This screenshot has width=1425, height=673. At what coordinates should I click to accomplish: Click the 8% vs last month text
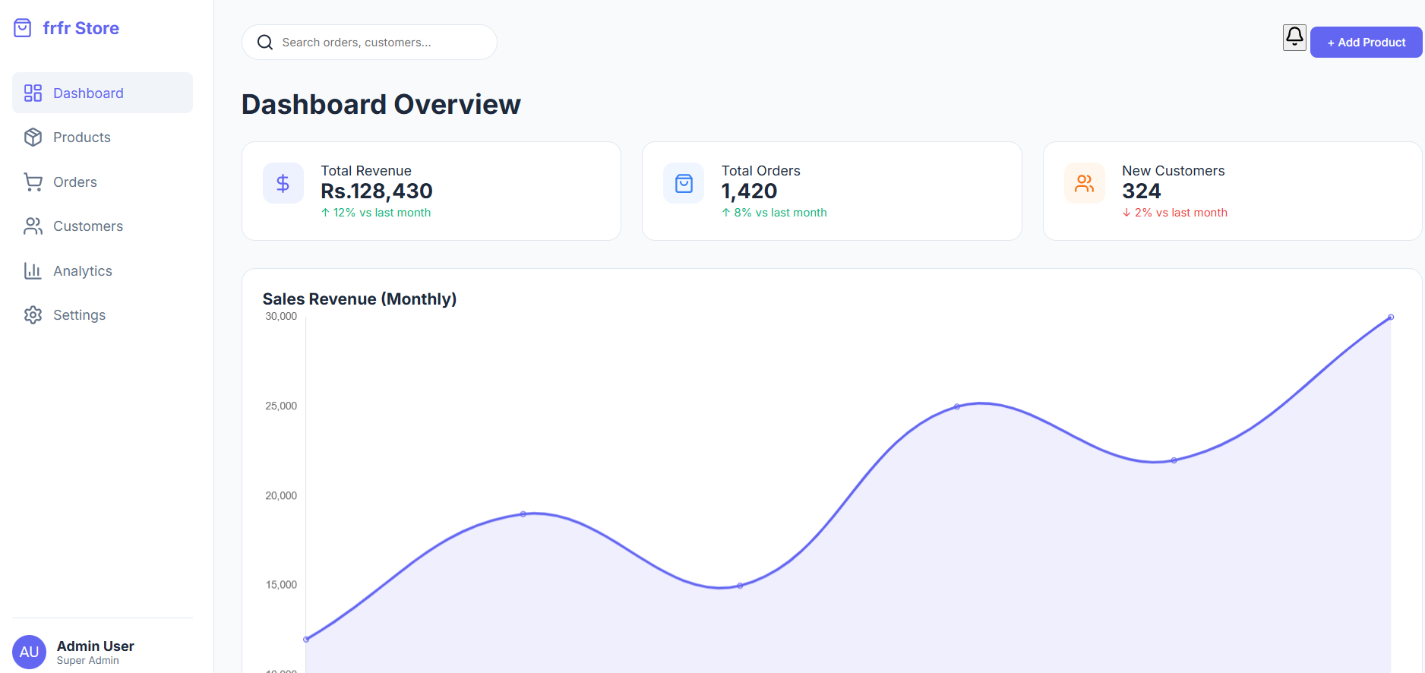[x=774, y=213]
